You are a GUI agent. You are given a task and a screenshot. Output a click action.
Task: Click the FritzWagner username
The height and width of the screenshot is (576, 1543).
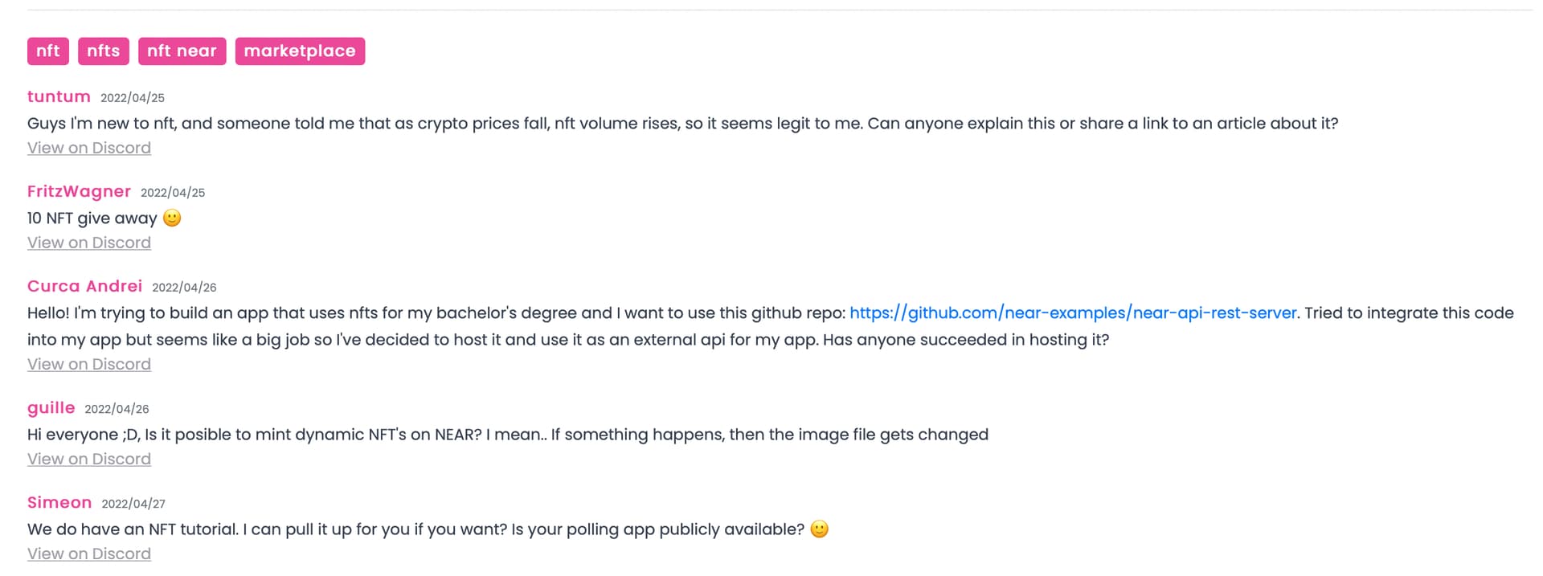(x=79, y=192)
